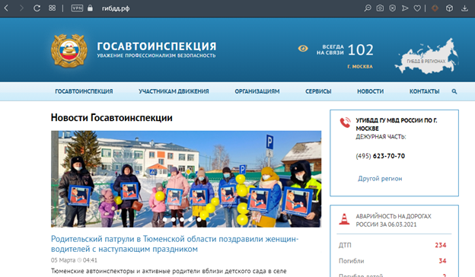Click the ГОСАВТОИНСПЕКЦИЯ header title
The height and width of the screenshot is (277, 475).
click(x=157, y=46)
